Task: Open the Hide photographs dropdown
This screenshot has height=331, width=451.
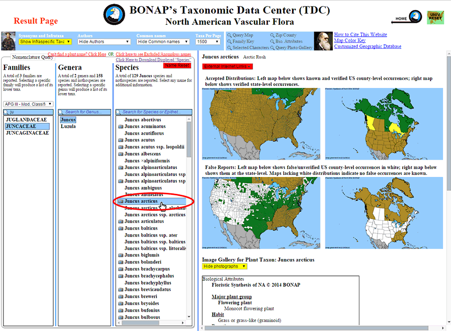Action: click(225, 266)
